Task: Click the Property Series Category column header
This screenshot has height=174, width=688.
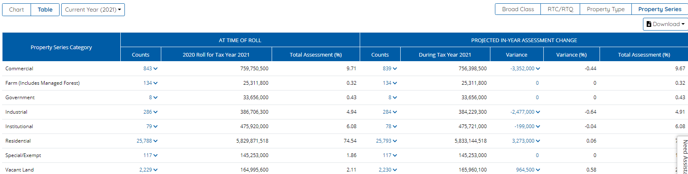Action: (61, 47)
